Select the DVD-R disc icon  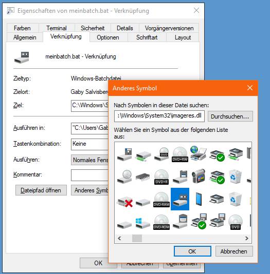[x=161, y=177]
